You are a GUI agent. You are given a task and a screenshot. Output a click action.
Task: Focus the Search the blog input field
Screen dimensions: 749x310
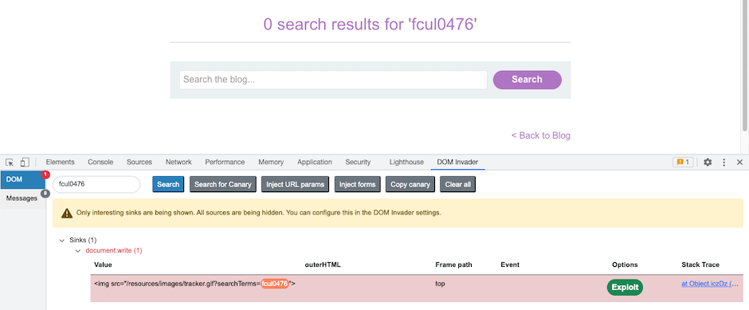(333, 80)
